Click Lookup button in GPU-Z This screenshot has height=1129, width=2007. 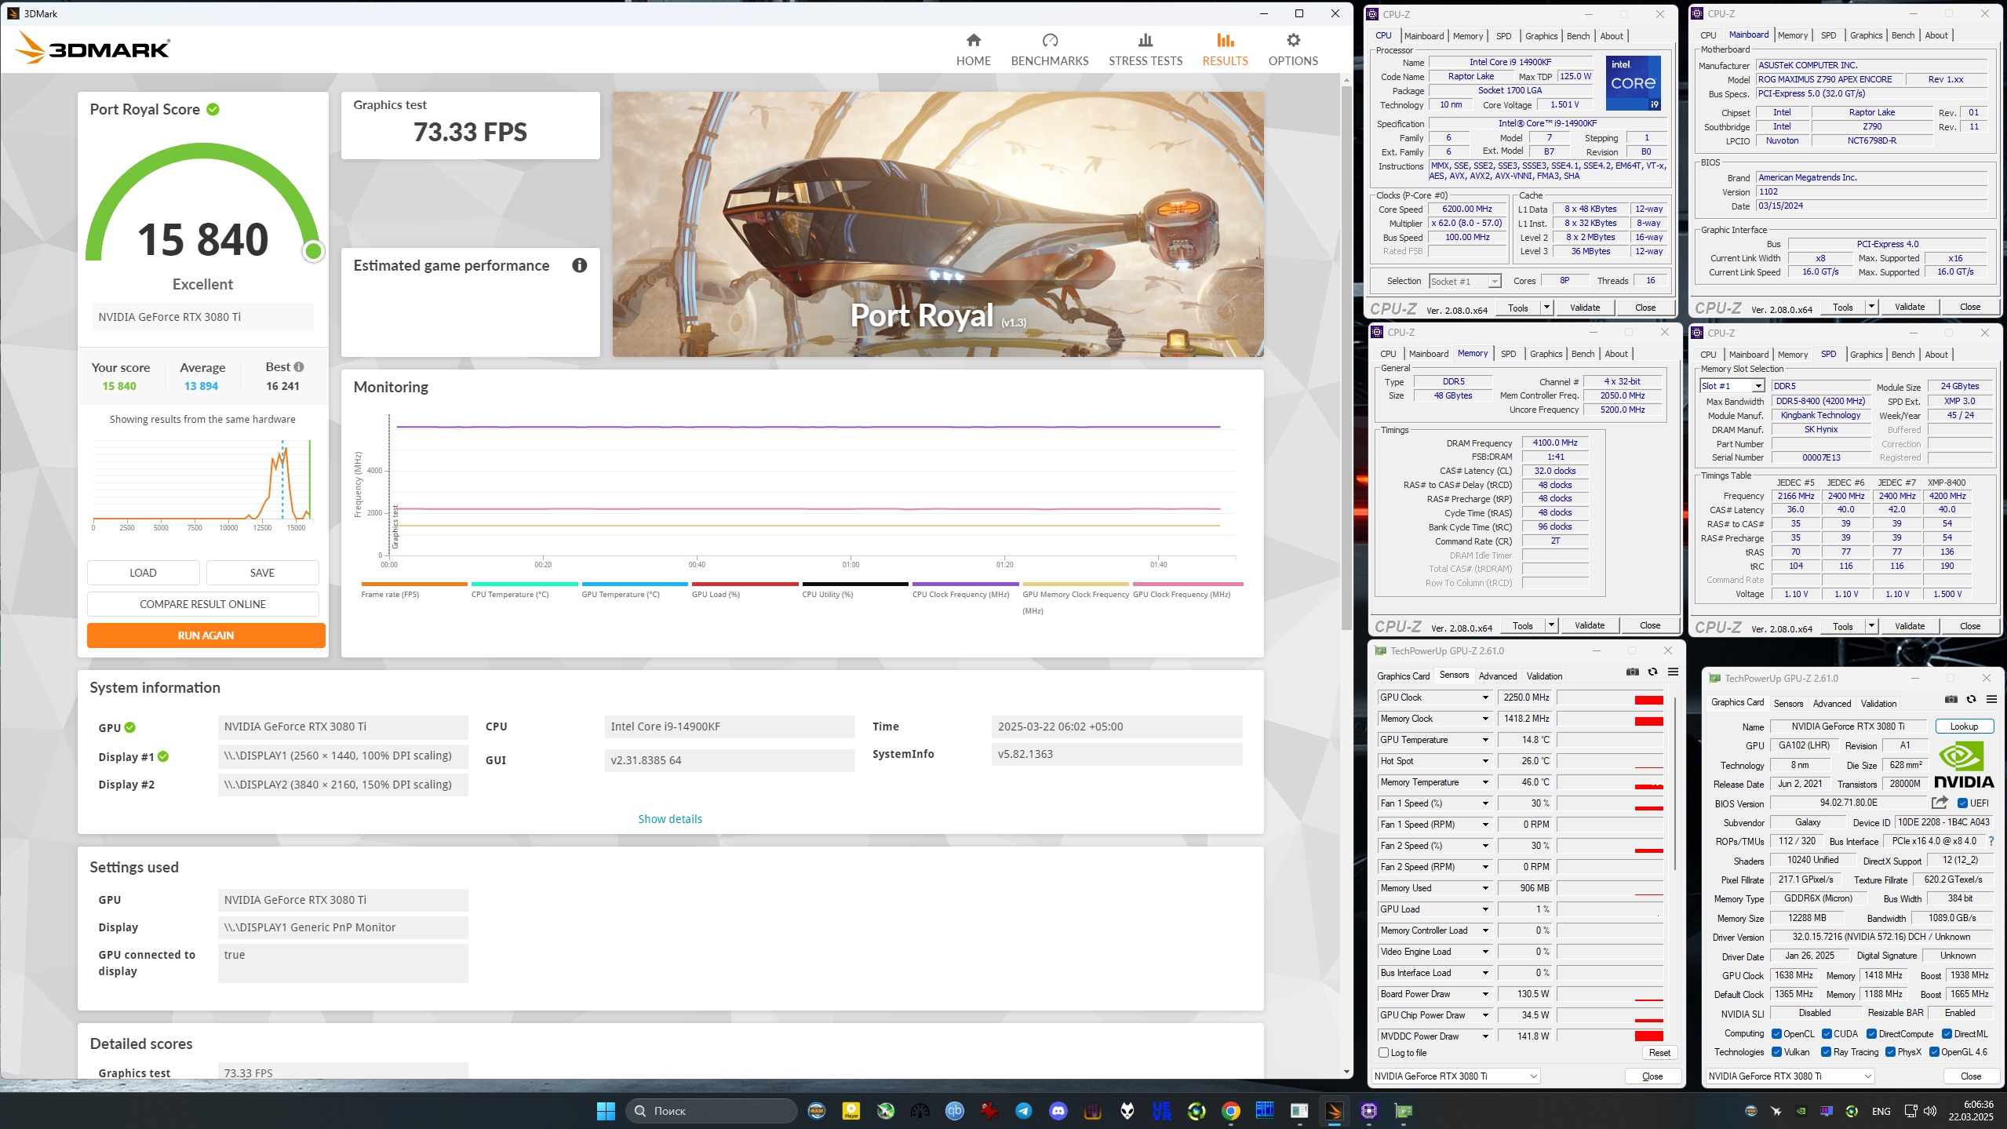click(1964, 727)
